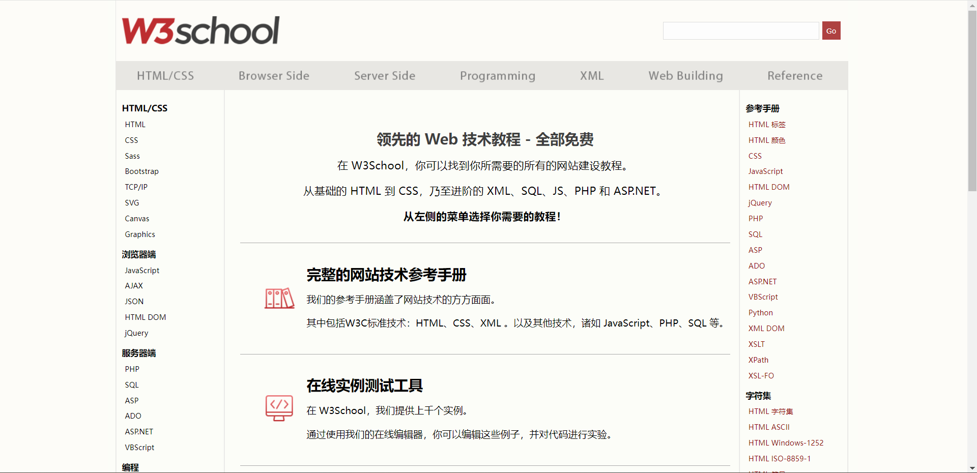The image size is (977, 473).
Task: Click the scrollbar down arrow
Action: [972, 468]
